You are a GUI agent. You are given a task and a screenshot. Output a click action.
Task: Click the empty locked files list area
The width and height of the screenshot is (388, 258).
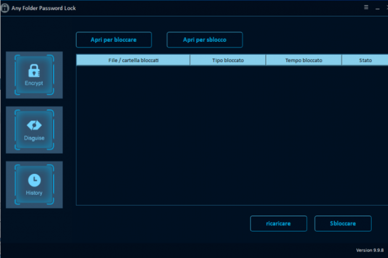tap(232, 135)
